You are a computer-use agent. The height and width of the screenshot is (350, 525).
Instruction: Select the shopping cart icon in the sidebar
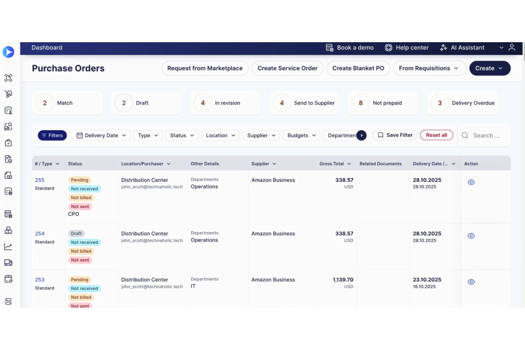(x=8, y=94)
